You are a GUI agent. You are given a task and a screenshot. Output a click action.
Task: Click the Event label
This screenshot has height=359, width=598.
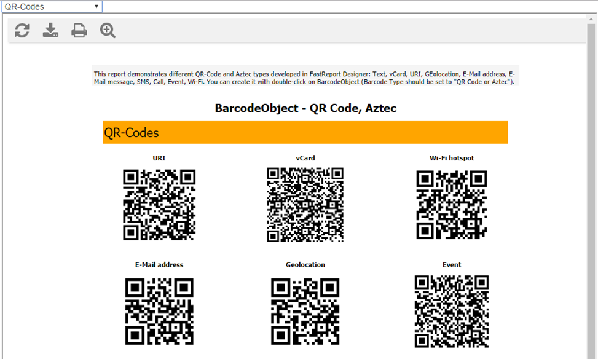(452, 265)
